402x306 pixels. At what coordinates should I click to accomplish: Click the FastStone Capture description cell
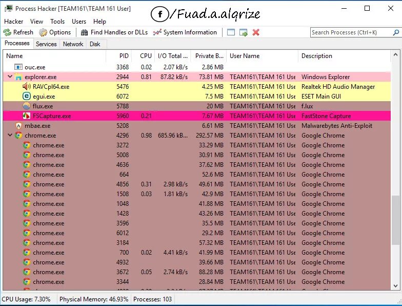coord(326,116)
